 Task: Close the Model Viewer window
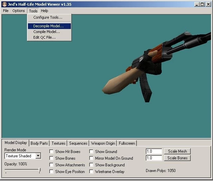tap(208, 4)
